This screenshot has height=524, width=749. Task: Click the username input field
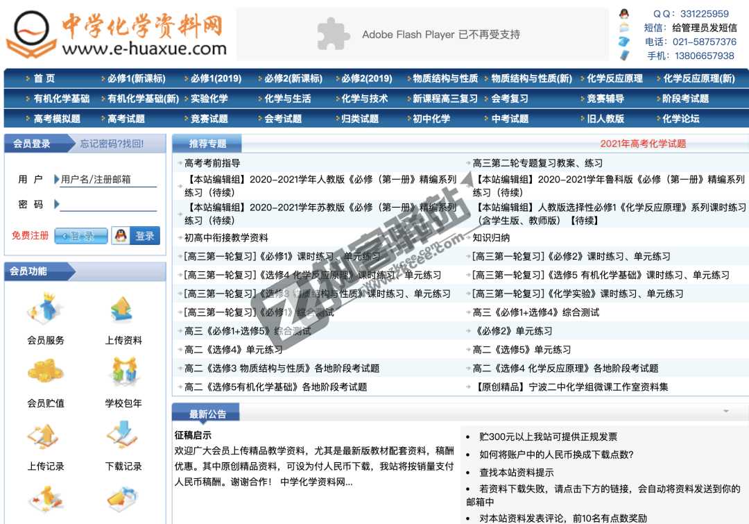pyautogui.click(x=110, y=178)
